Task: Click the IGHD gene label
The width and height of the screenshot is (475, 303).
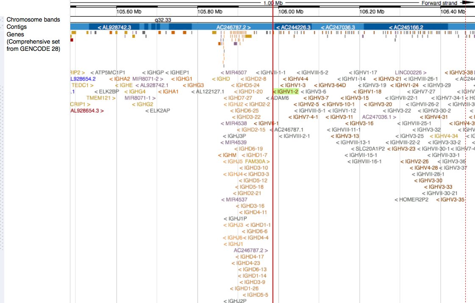Action: tap(221, 79)
